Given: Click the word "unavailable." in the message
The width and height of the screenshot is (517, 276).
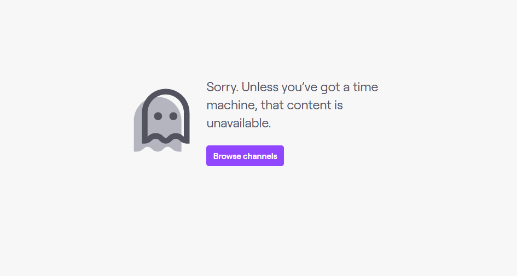Looking at the screenshot, I should [239, 123].
